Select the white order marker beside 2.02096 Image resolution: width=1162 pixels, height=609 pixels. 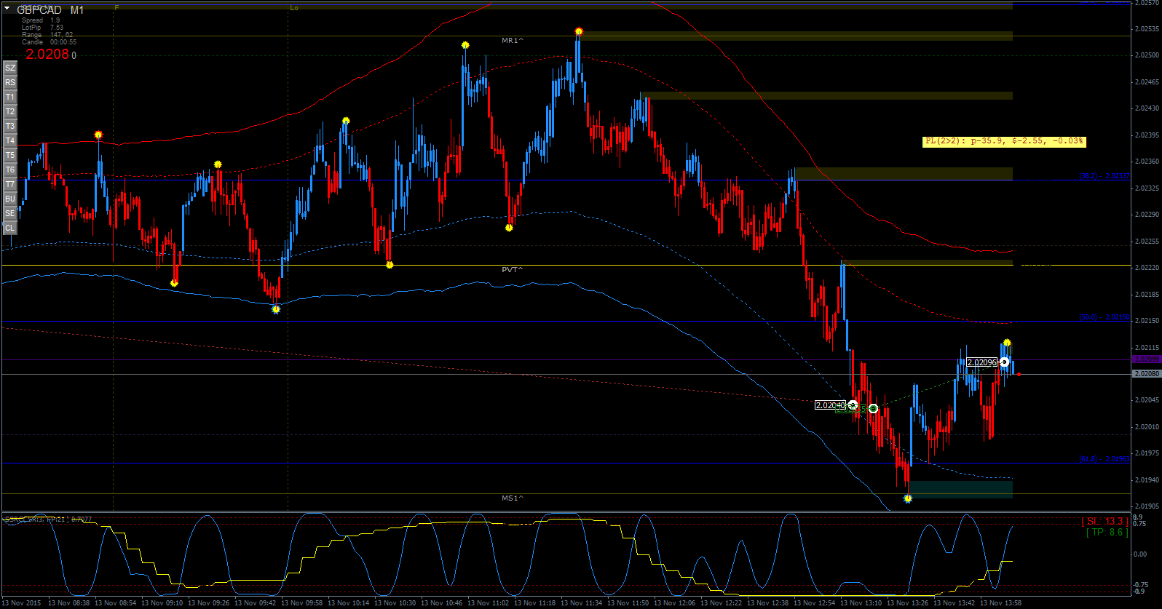[1005, 362]
